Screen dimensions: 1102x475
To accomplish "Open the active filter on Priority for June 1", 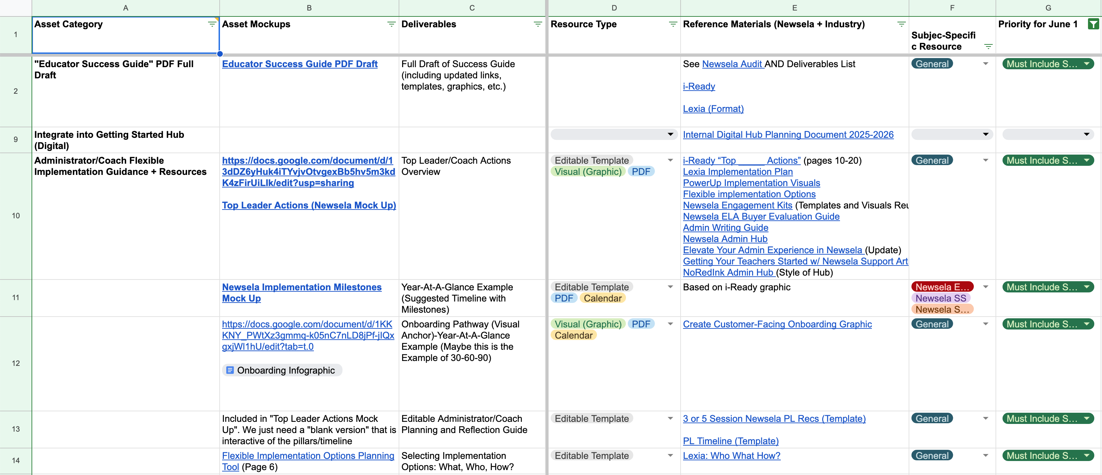I will (1094, 24).
